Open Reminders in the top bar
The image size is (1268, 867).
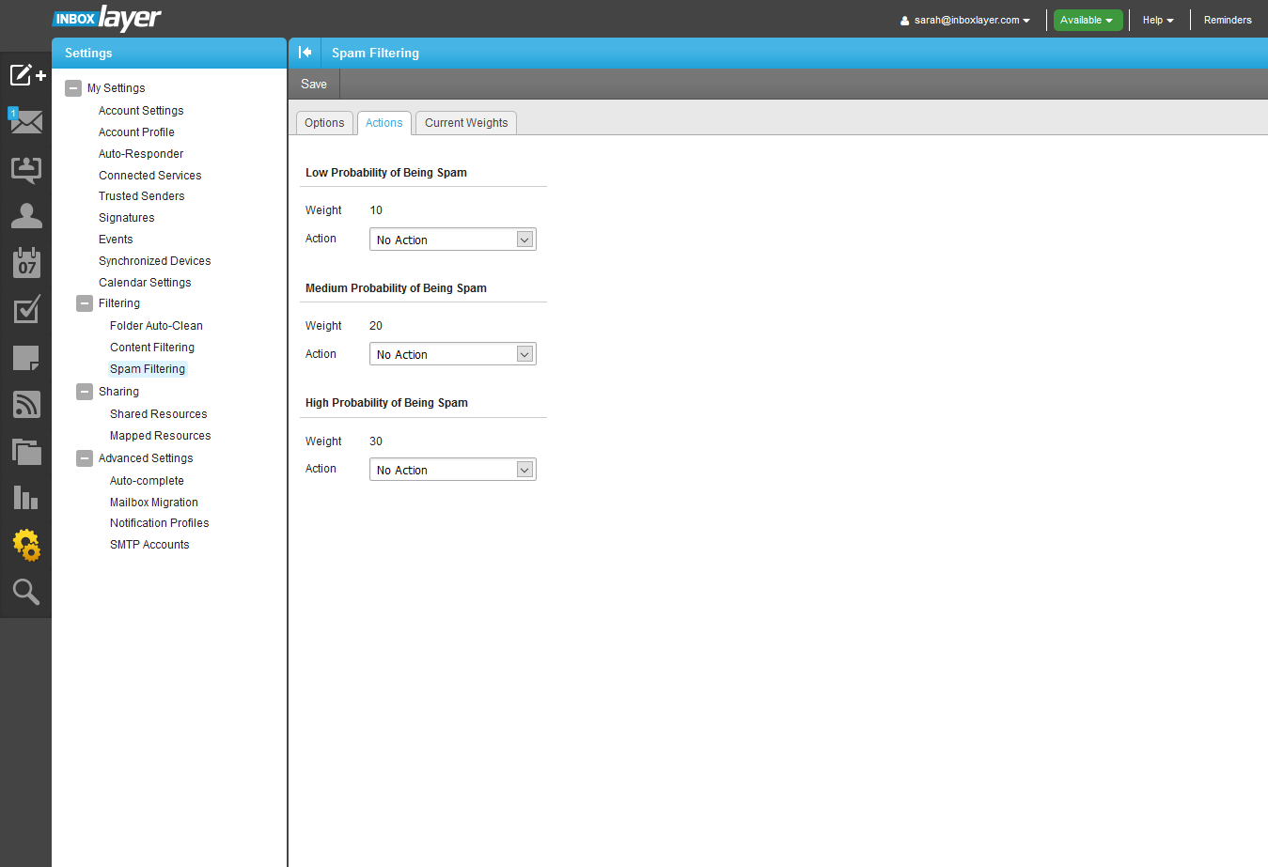click(x=1228, y=20)
